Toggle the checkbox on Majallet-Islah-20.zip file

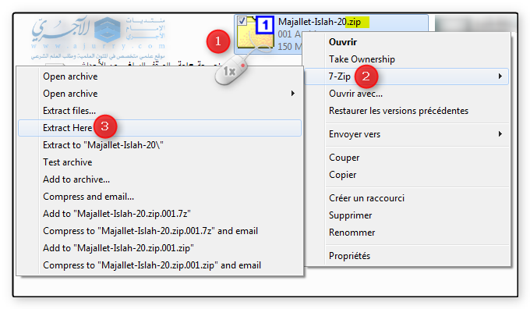(x=242, y=20)
